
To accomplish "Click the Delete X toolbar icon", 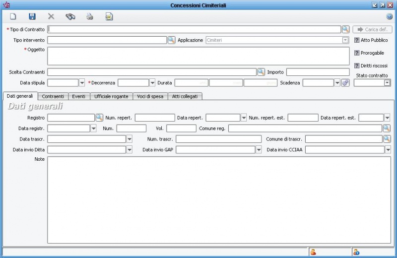I will [x=51, y=16].
